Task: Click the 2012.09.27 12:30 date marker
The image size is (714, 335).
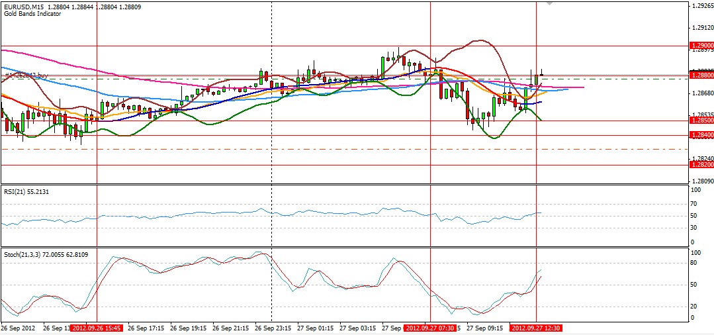Action: (535, 328)
